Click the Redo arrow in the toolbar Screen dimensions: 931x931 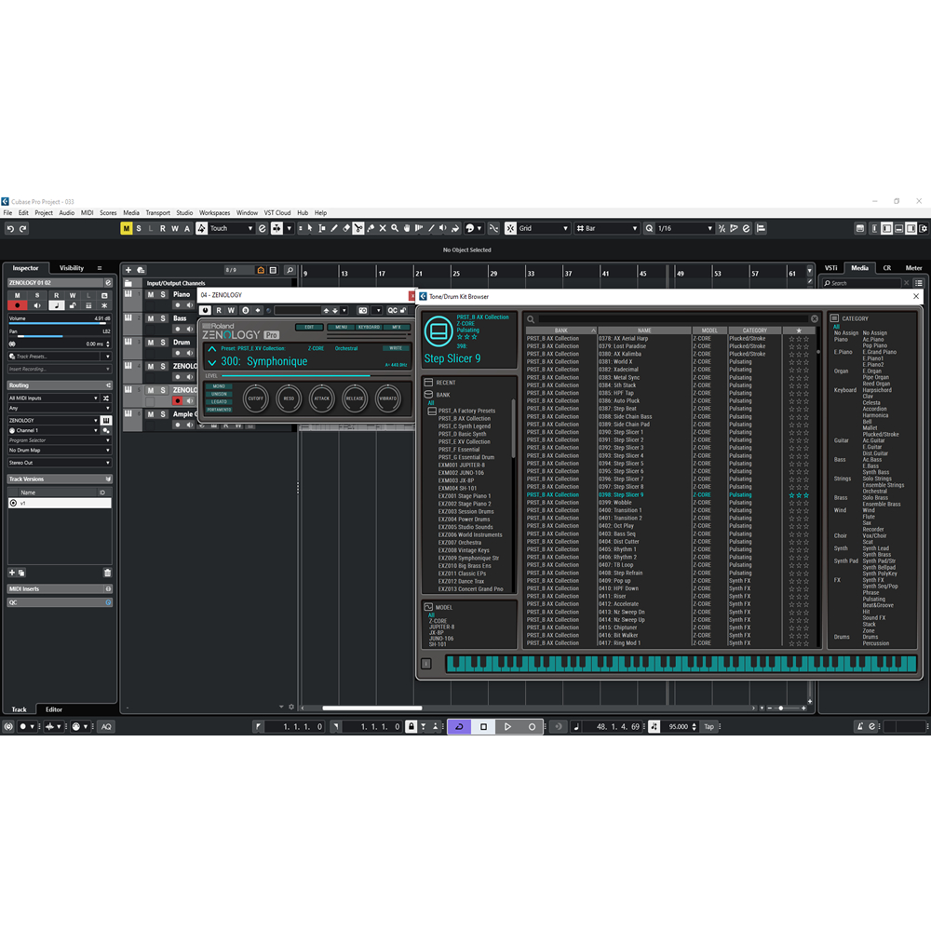pyautogui.click(x=23, y=229)
